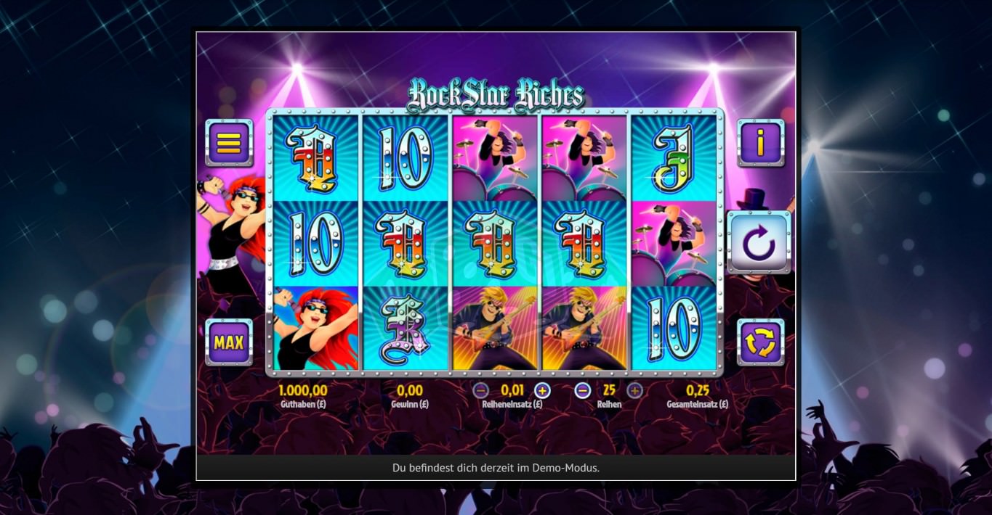Reduce number of lines with minus
The width and height of the screenshot is (992, 515).
coord(582,391)
